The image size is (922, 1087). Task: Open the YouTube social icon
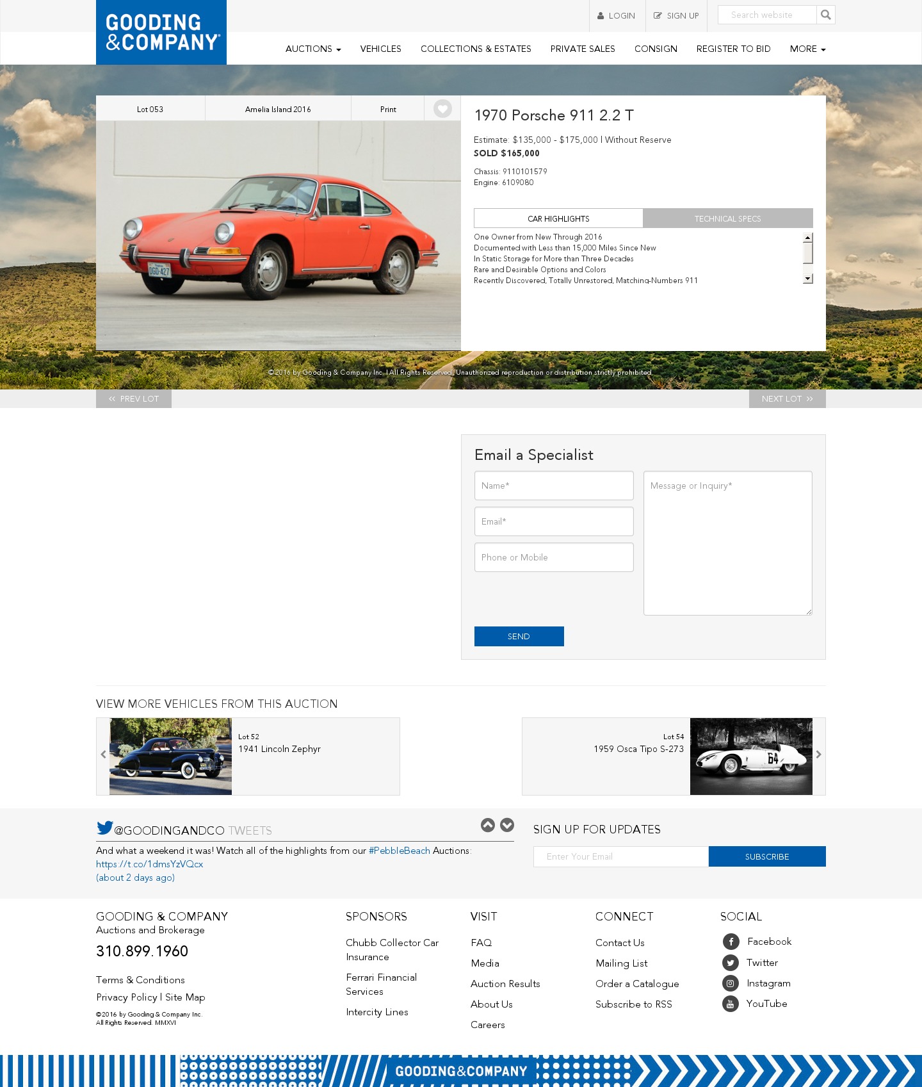click(731, 1004)
